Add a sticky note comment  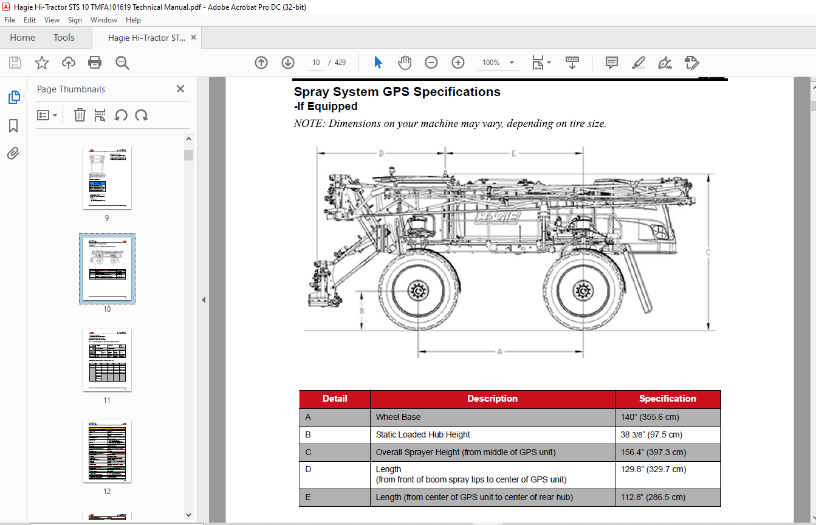[x=612, y=63]
